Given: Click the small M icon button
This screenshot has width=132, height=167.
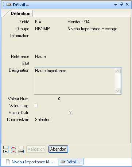Looking at the screenshot, I should pyautogui.click(x=21, y=151).
